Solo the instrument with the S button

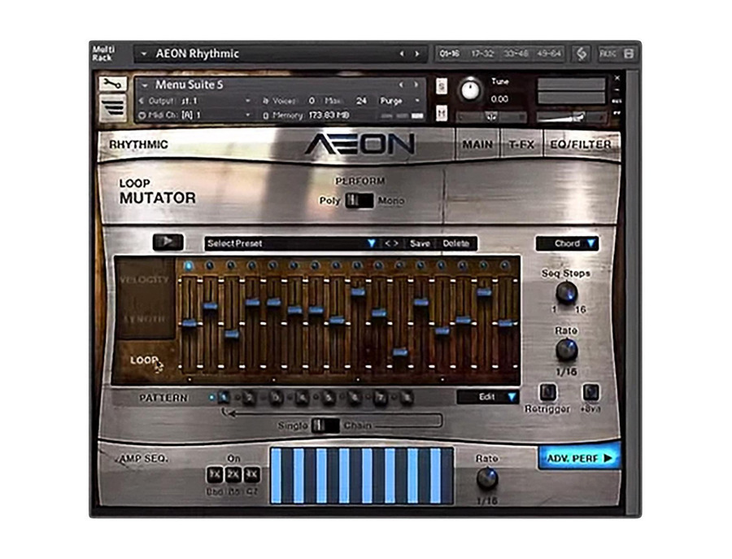(x=441, y=86)
